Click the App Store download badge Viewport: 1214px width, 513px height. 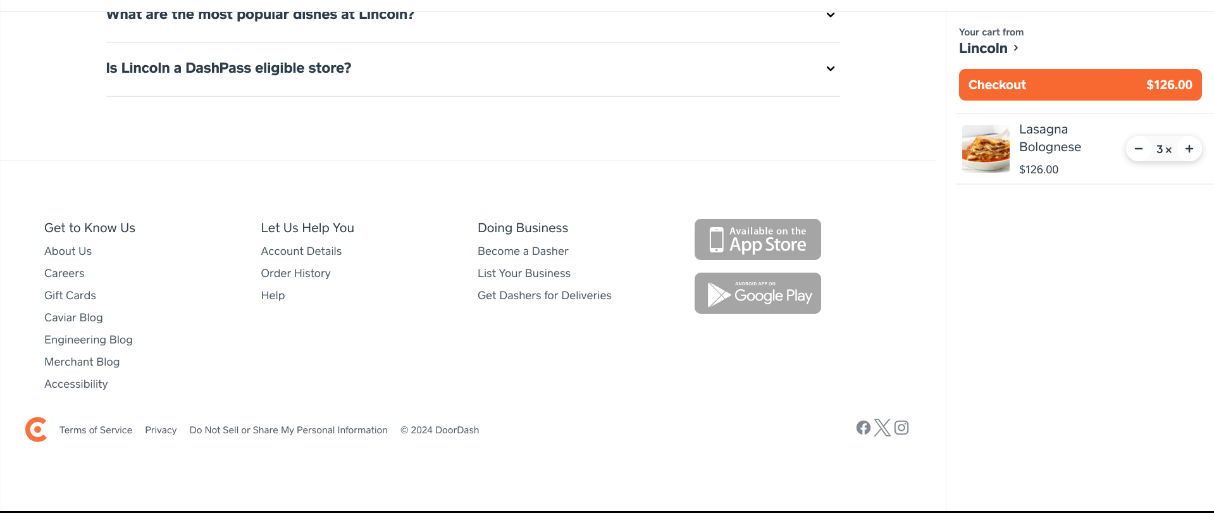pos(757,240)
